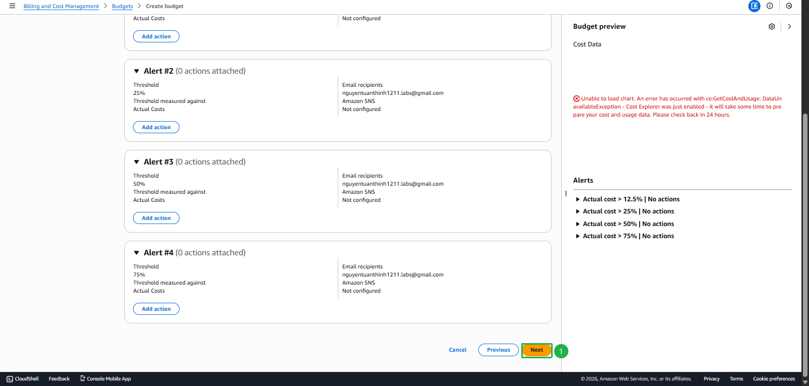Open CloudShell from the footer

click(23, 379)
